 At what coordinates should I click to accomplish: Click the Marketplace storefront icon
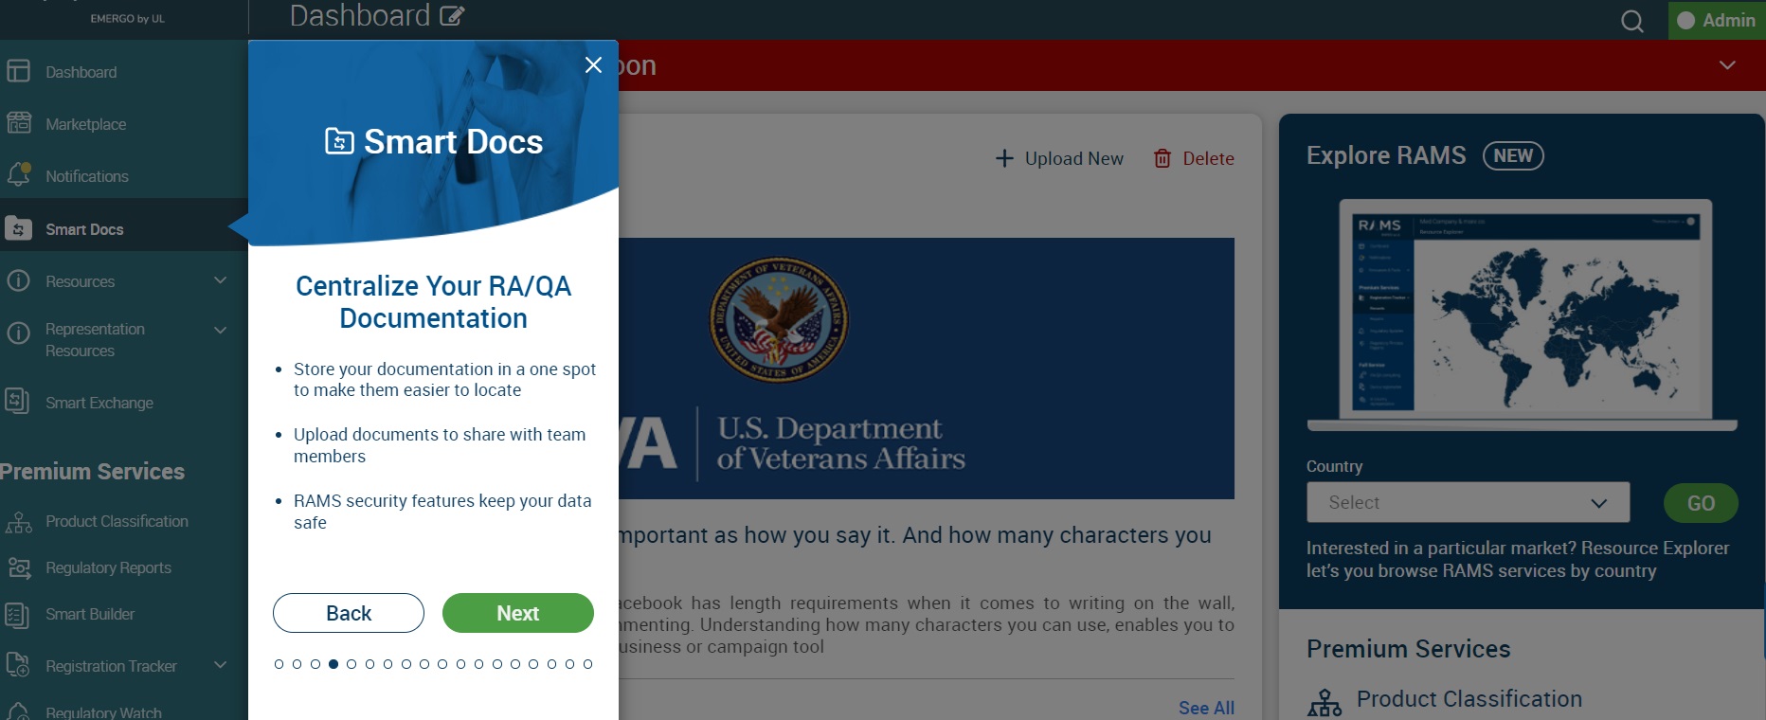(x=18, y=122)
